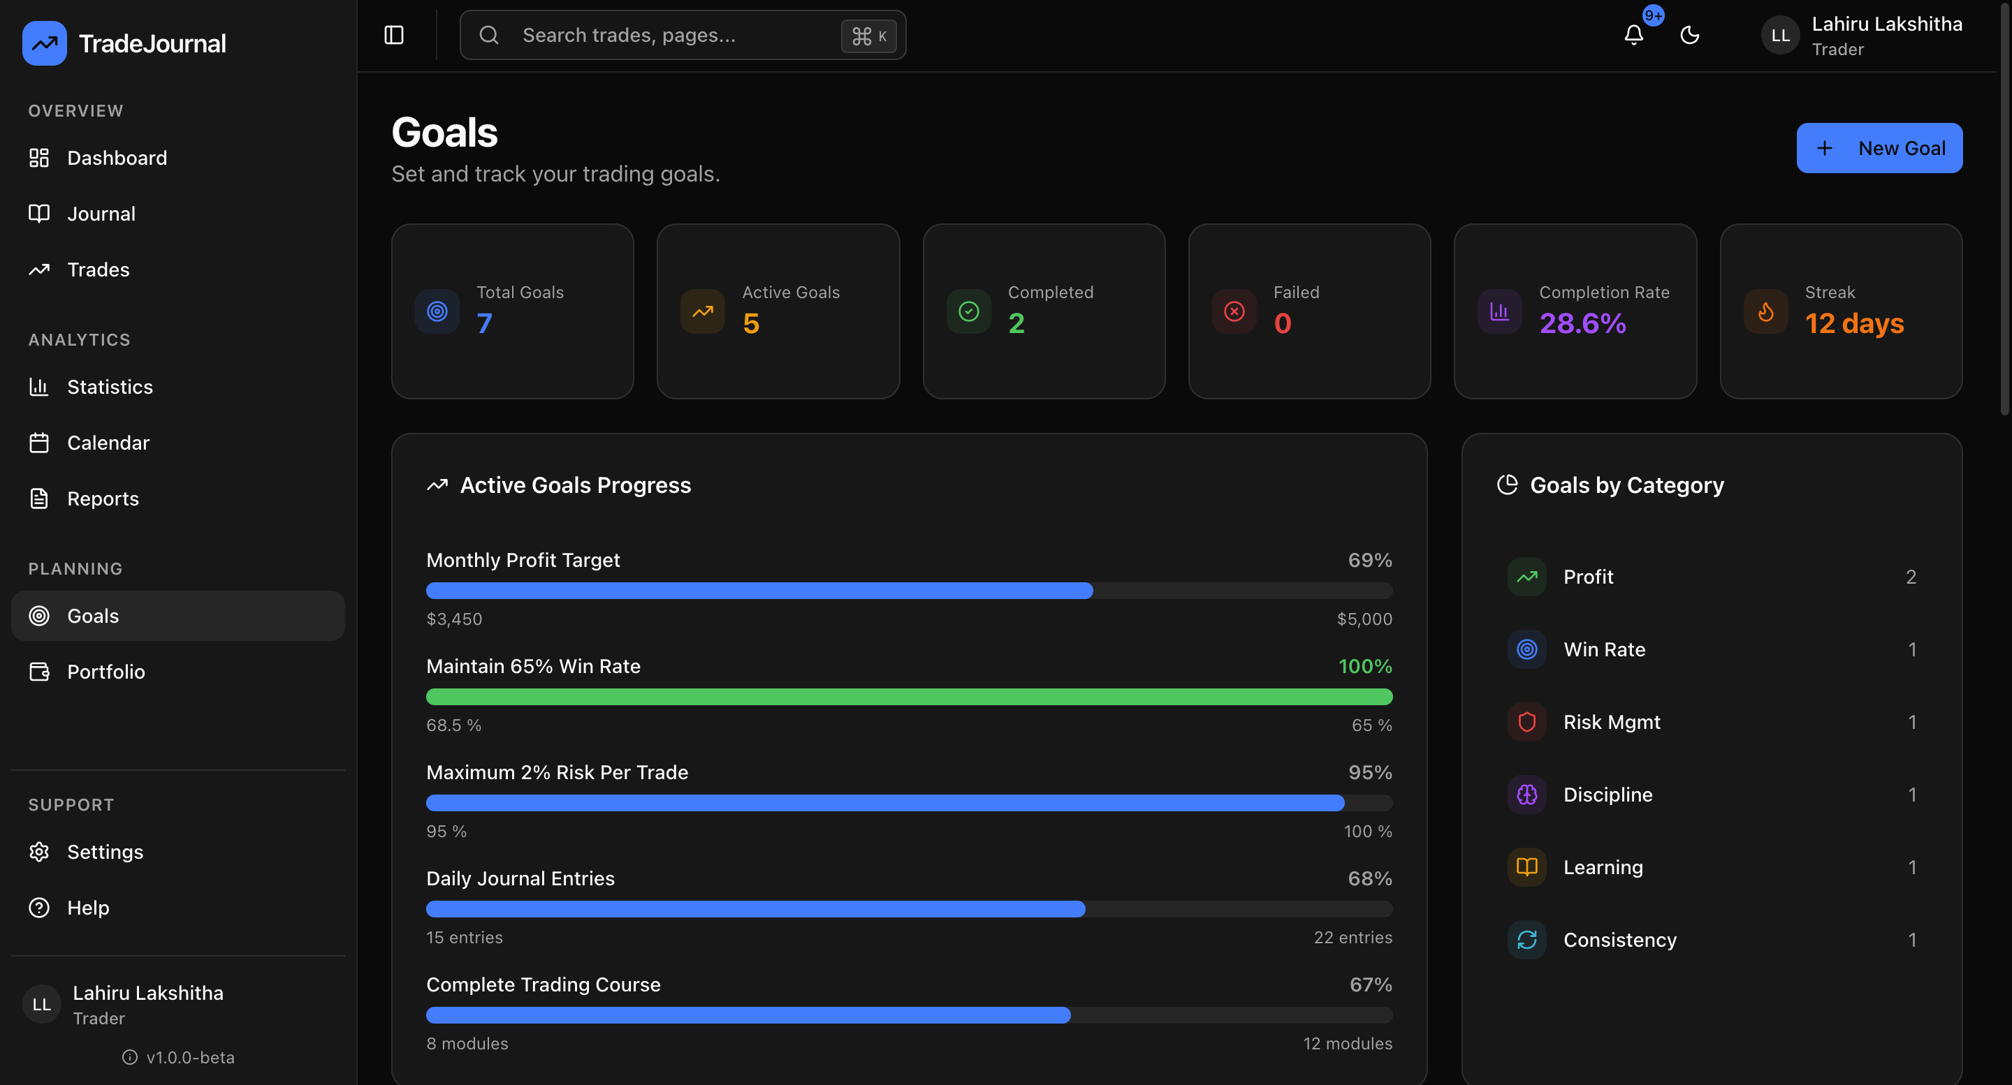Open the notifications bell
The width and height of the screenshot is (2012, 1085).
(1633, 35)
